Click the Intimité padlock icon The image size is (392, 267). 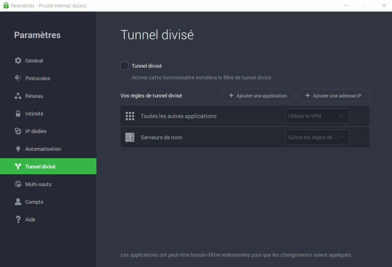18,114
